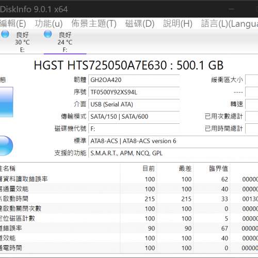The width and height of the screenshot is (258, 258).
Task: Click the blue temperature indicator orb
Action: (6, 146)
